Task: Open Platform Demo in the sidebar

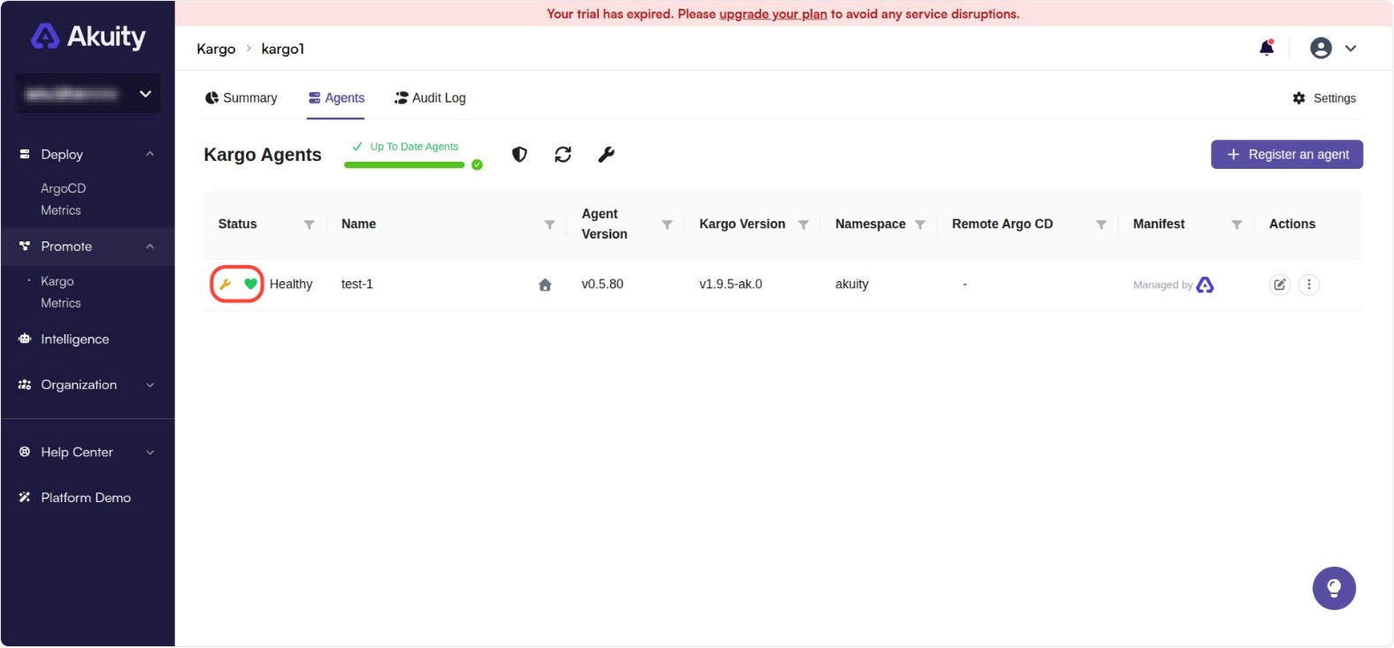Action: point(86,498)
